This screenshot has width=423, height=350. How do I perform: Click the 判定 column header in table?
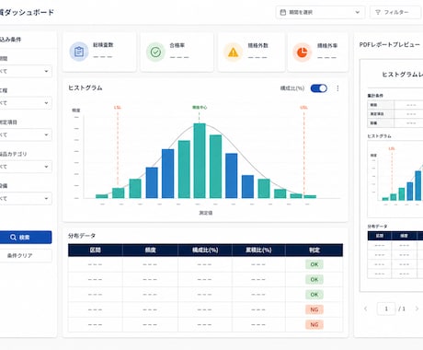point(314,250)
